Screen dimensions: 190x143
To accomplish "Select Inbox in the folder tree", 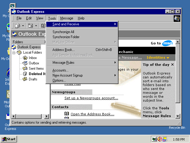I will click(33, 58).
